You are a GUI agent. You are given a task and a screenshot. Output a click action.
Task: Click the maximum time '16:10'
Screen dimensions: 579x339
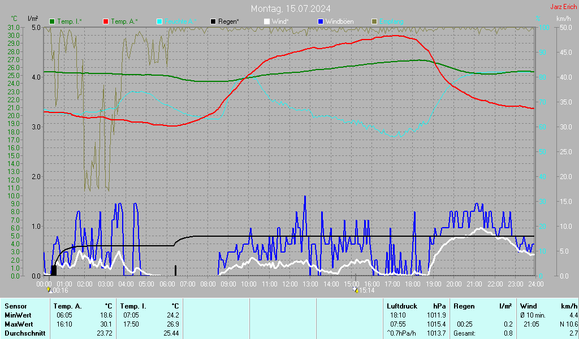tap(64, 324)
